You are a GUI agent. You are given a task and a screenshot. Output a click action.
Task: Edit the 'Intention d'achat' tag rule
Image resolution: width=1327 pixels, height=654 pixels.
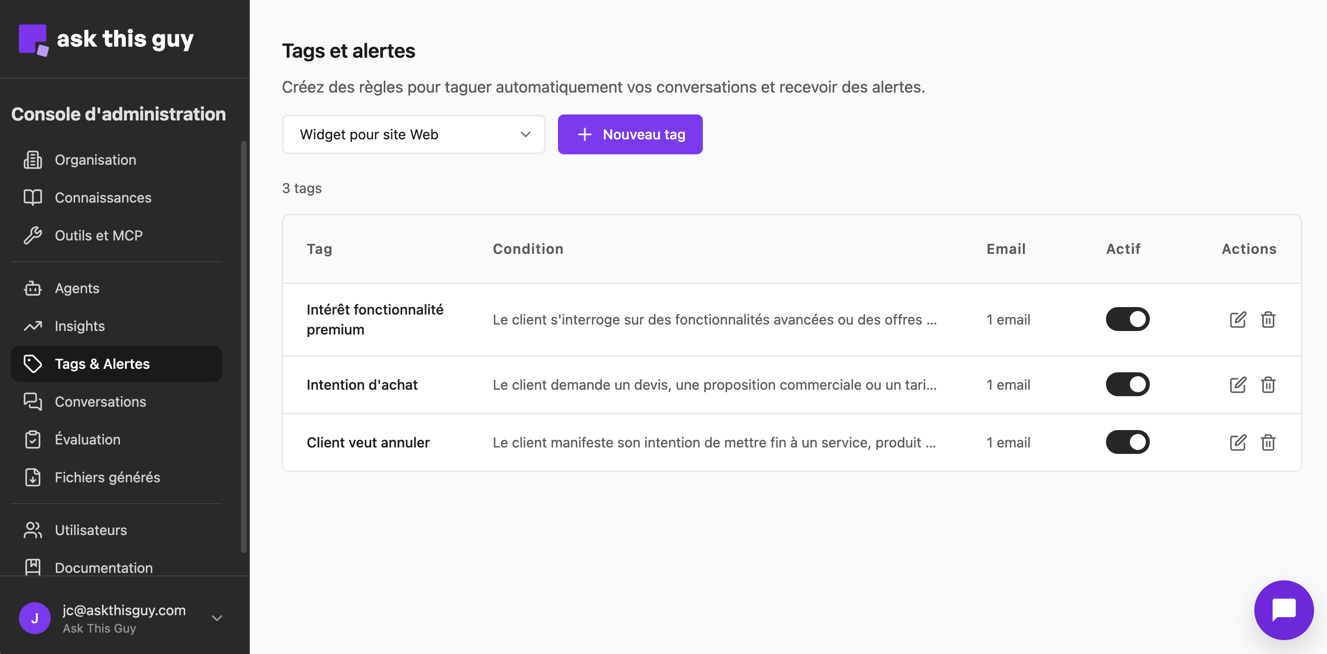1238,384
